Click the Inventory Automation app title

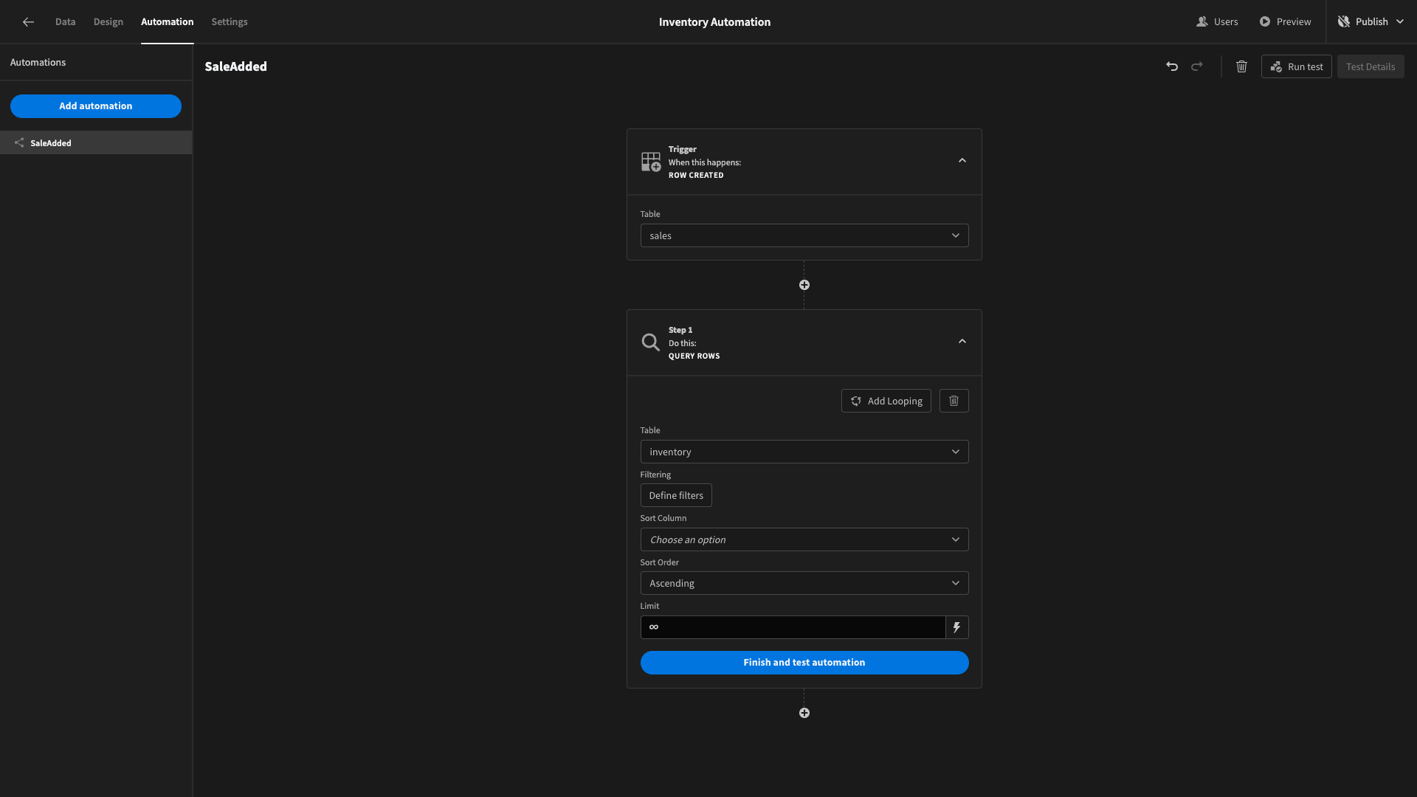click(714, 22)
